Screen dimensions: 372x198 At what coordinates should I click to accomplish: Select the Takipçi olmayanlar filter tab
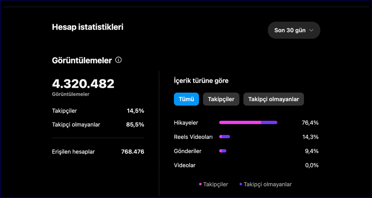[274, 99]
